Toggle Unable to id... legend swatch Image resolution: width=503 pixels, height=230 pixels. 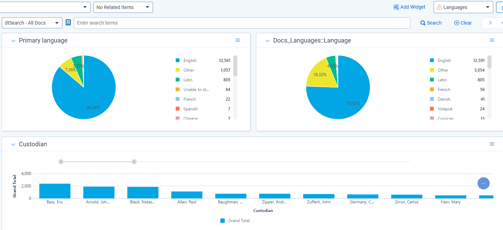tap(178, 89)
